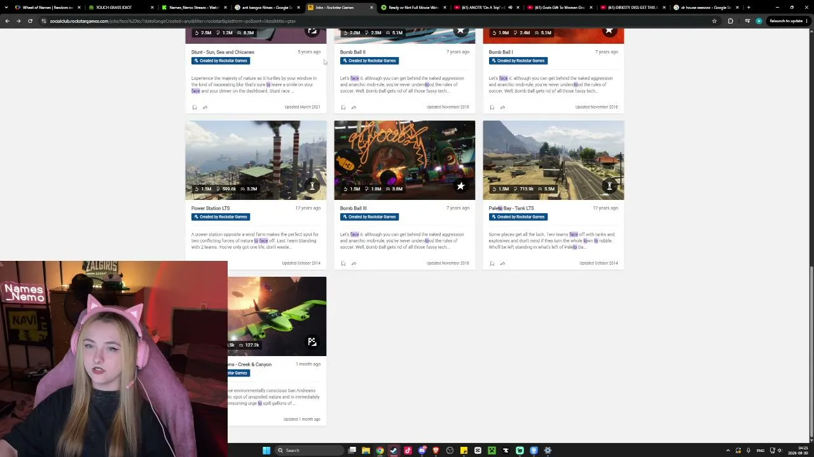
Task: Bookmark the Paleto Bay - Tank LTS job
Action: coord(492,263)
